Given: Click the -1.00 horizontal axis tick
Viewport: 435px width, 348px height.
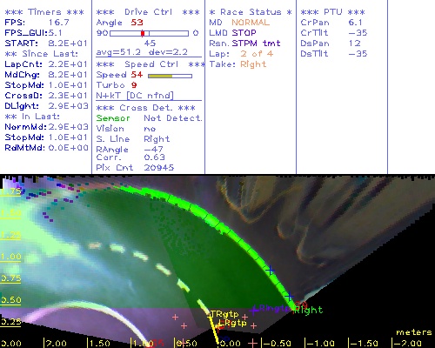Looking at the screenshot, I should (320, 344).
